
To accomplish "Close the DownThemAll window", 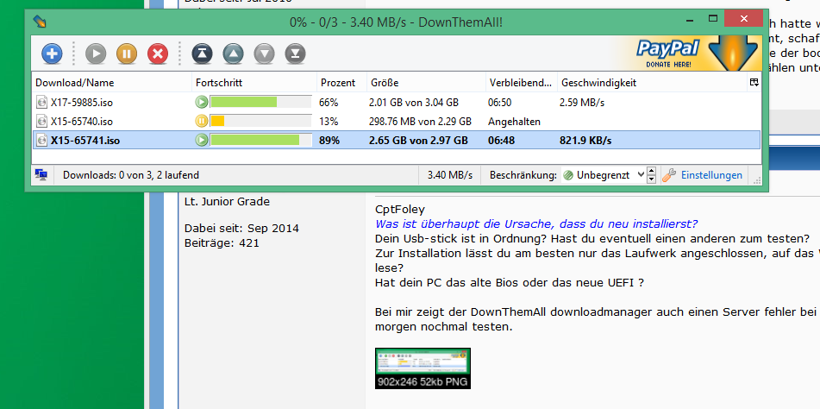I will (743, 19).
